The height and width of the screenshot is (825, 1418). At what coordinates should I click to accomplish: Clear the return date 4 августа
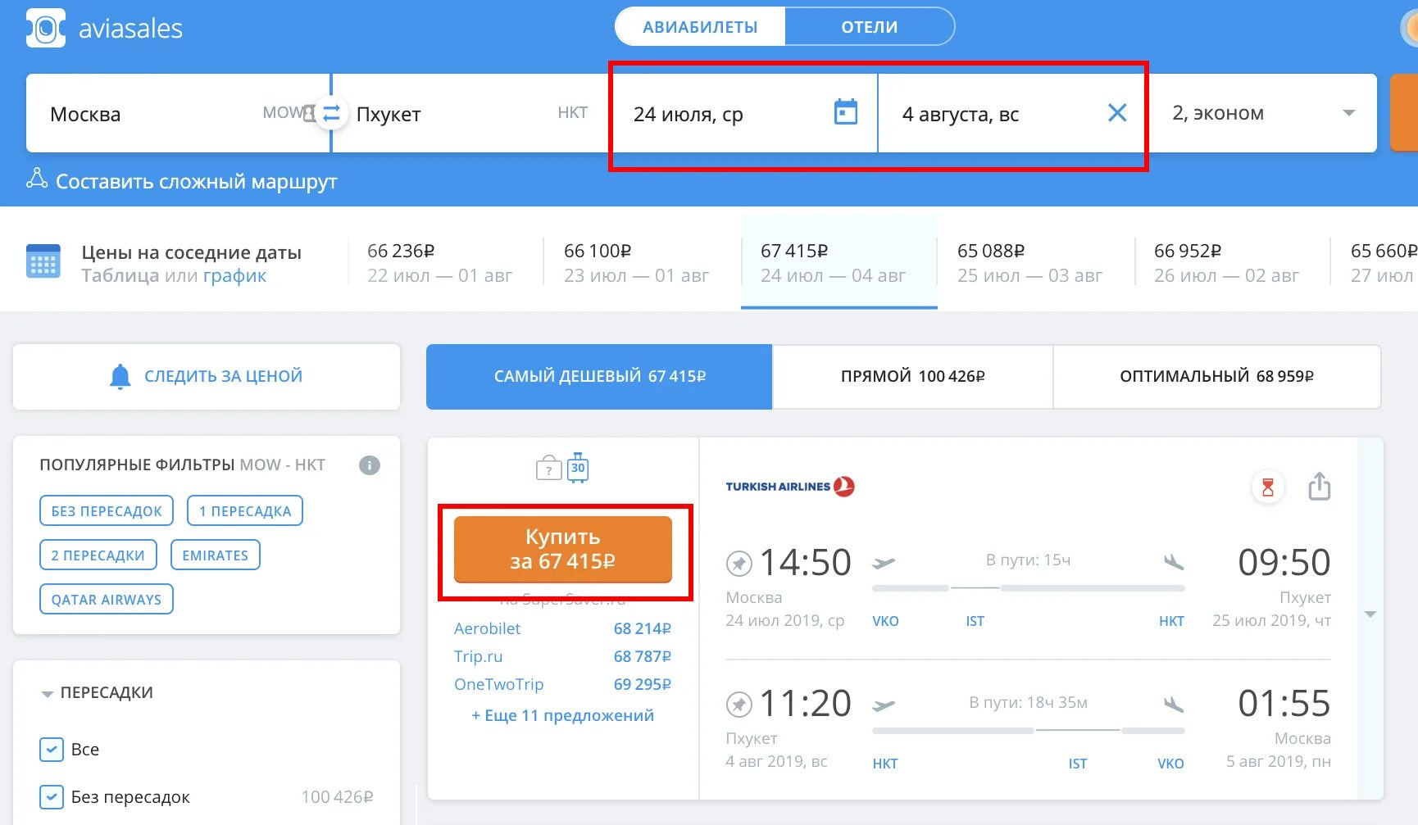[1117, 113]
